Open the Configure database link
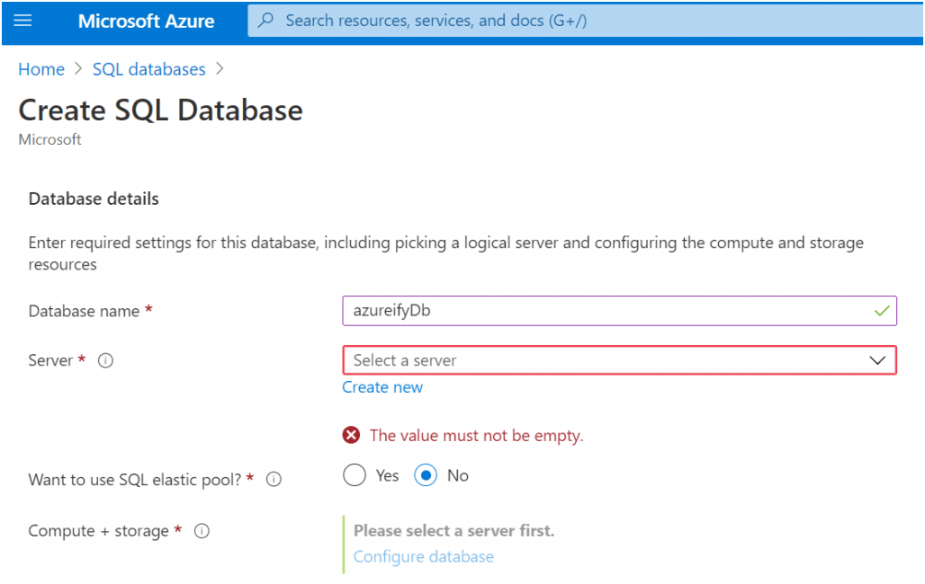 tap(423, 557)
